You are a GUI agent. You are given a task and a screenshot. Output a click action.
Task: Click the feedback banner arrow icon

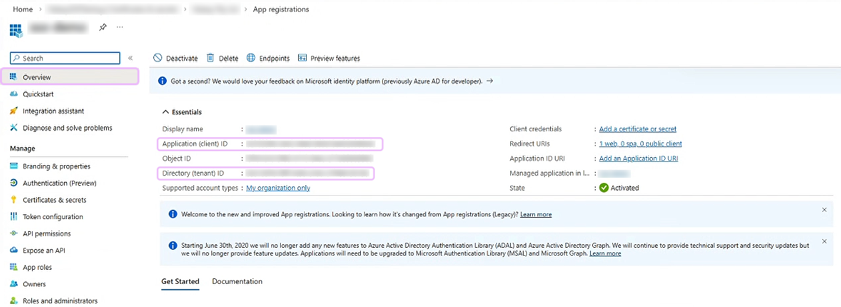click(490, 81)
